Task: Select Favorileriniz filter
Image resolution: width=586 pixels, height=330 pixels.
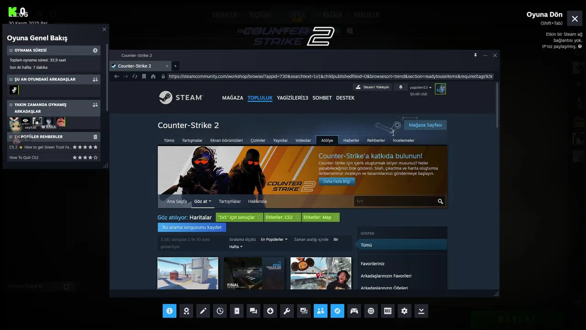Action: (x=373, y=264)
